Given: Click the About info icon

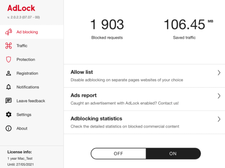Looking at the screenshot, I should click(9, 128).
